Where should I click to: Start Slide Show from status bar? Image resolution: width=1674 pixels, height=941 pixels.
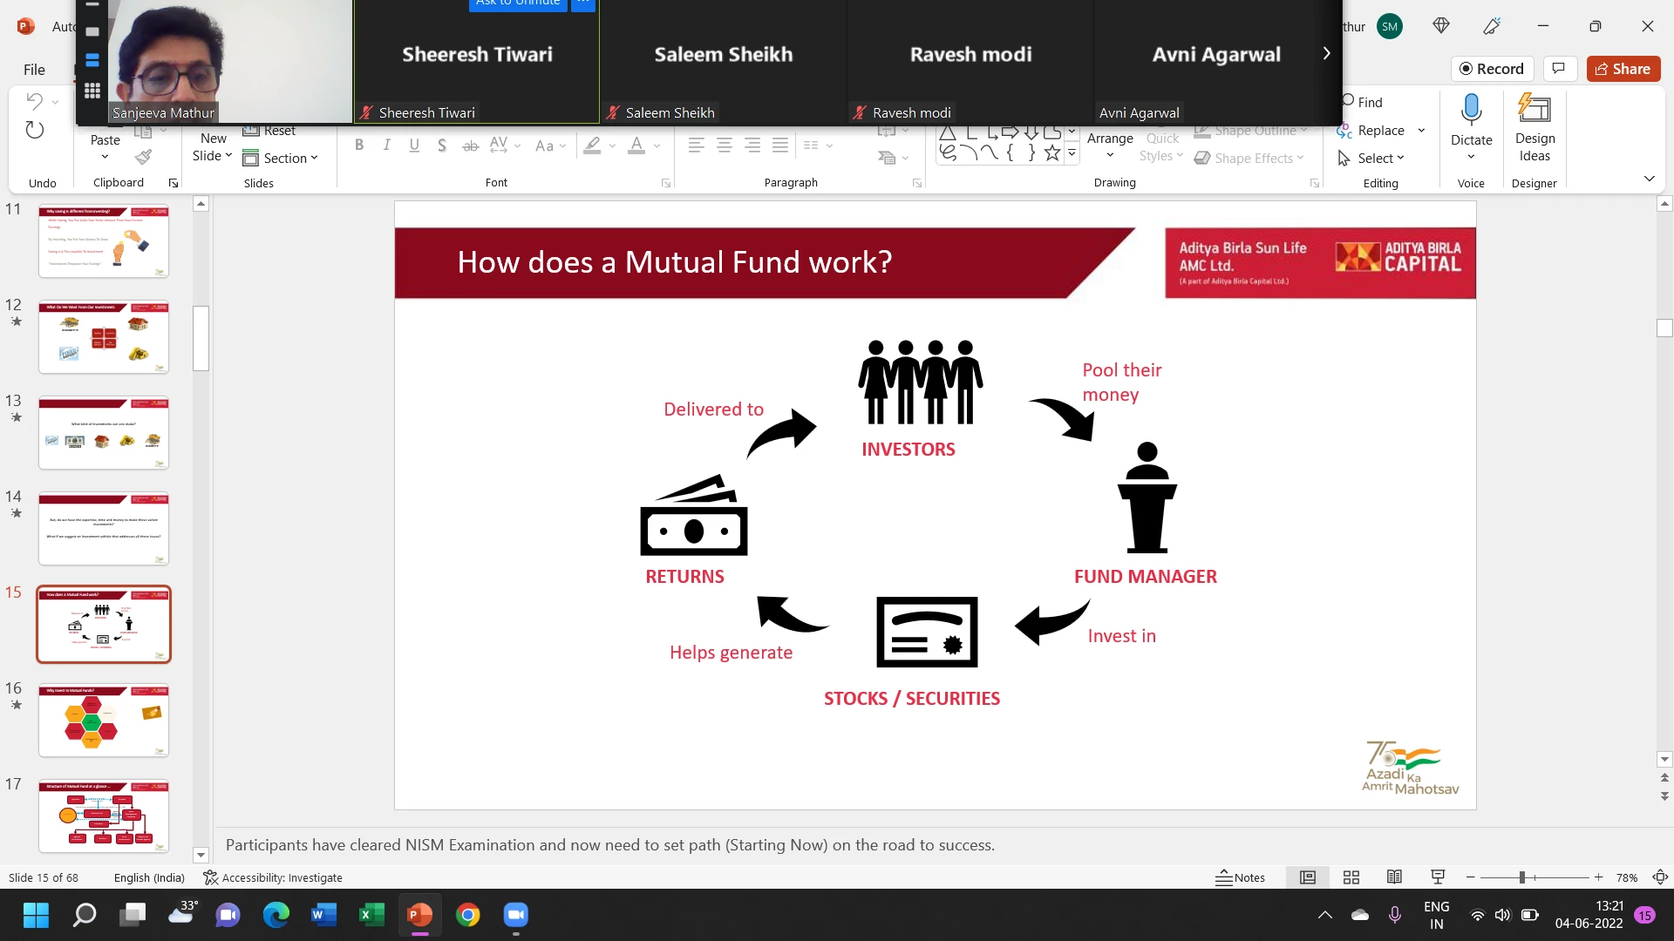point(1438,877)
